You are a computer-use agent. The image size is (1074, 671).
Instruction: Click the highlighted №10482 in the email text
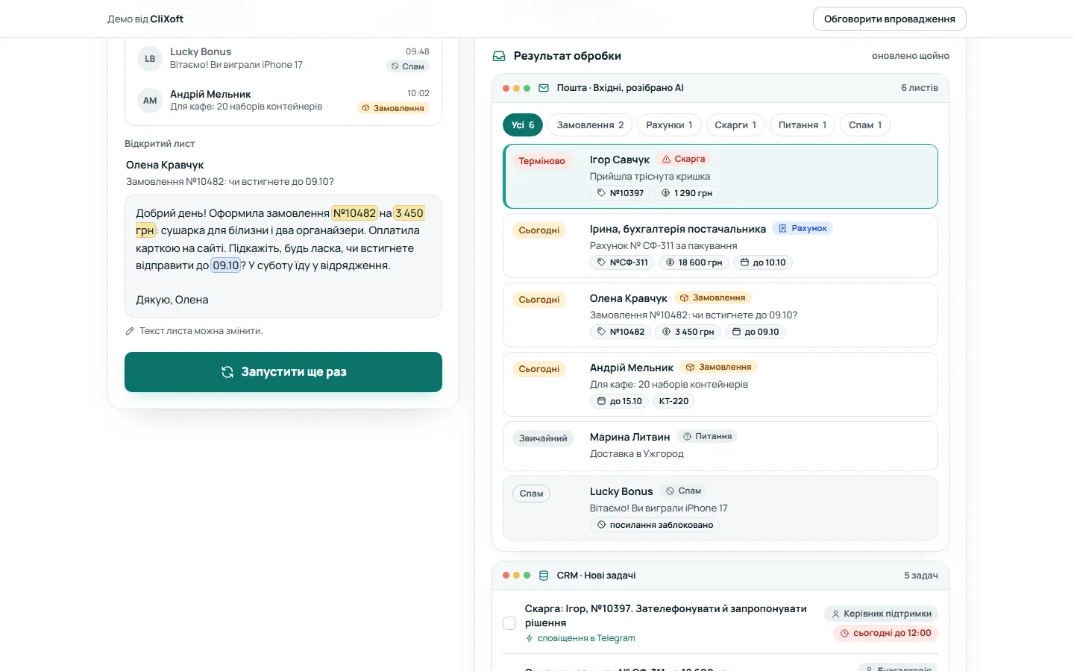point(355,213)
